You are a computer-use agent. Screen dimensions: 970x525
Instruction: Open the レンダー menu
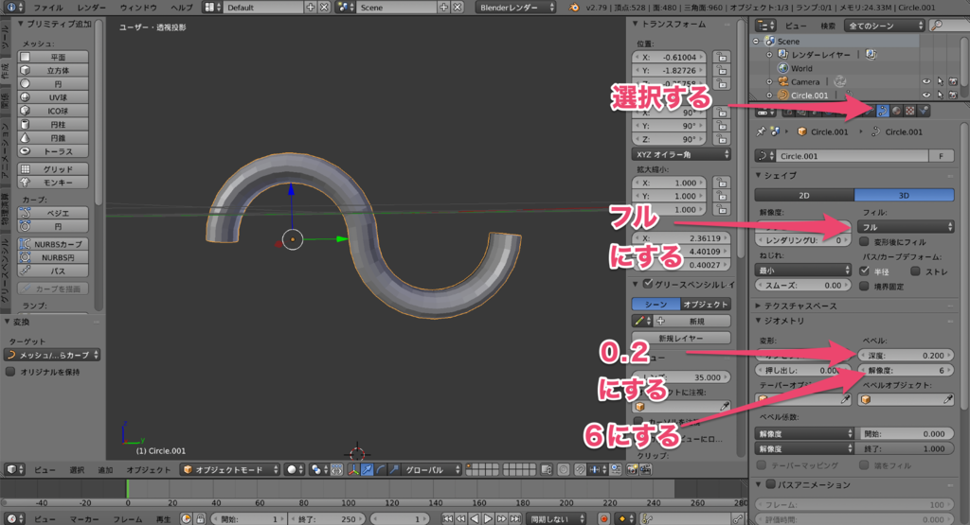click(92, 8)
